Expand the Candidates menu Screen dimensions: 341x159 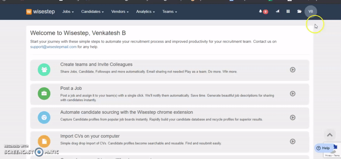(92, 12)
